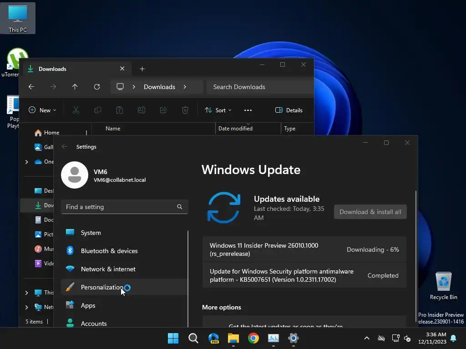This screenshot has width=466, height=349.
Task: Click the This PC monitor icon in address bar
Action: click(x=120, y=87)
